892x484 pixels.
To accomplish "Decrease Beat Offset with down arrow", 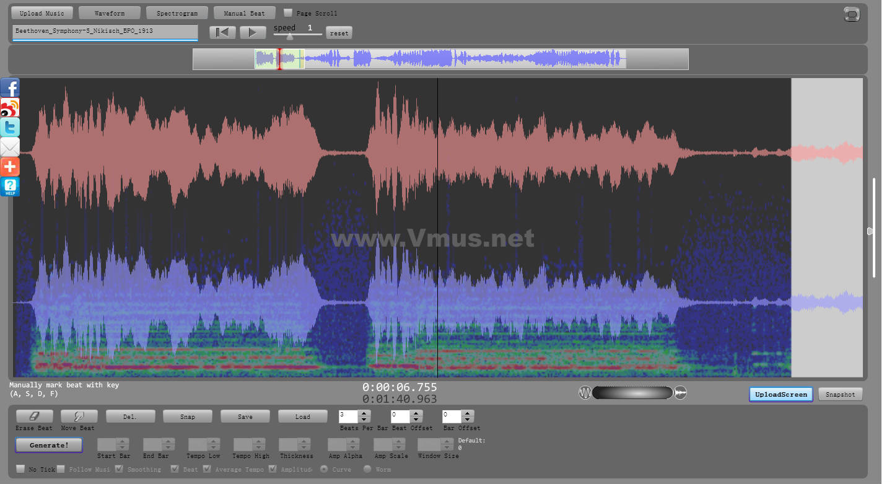I will pos(416,420).
